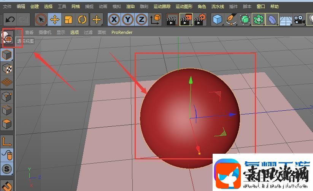Open the blue cube primitives palette

[218, 19]
